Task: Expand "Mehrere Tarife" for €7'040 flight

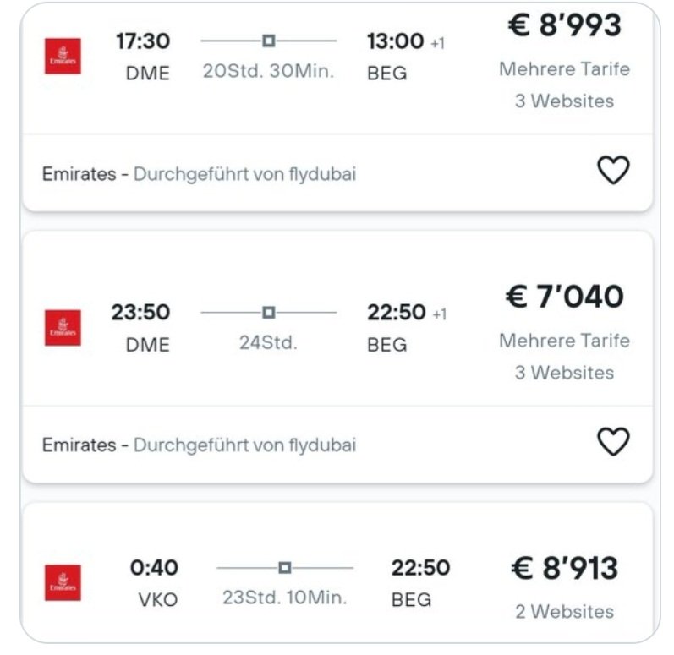Action: 564,341
